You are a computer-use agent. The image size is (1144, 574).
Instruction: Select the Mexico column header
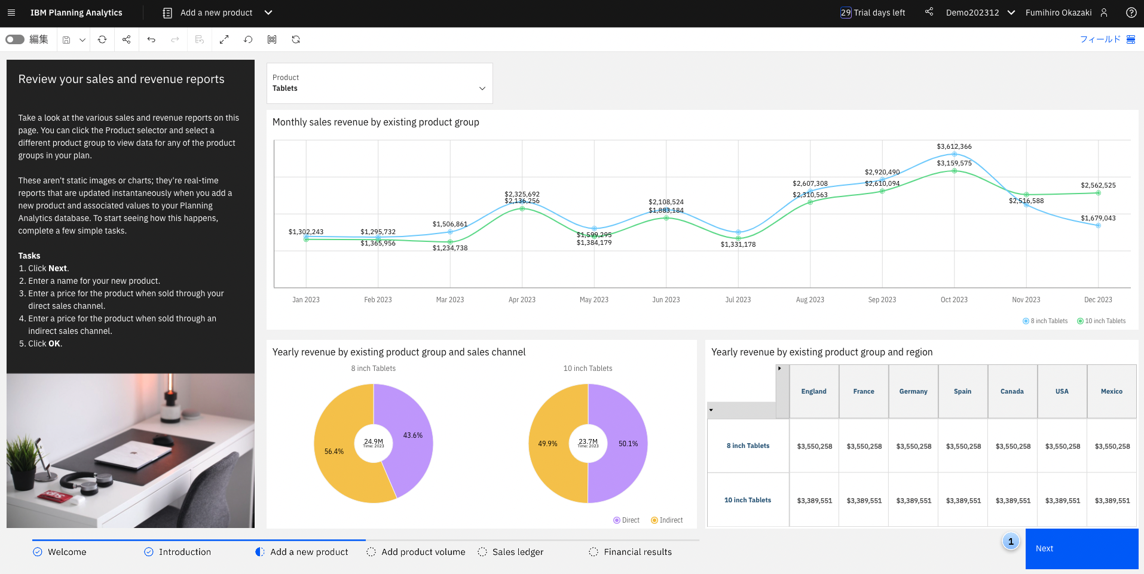tap(1112, 391)
